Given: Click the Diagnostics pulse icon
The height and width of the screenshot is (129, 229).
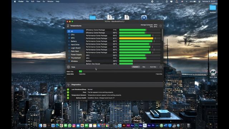Looking at the screenshot, I should coord(68,85).
